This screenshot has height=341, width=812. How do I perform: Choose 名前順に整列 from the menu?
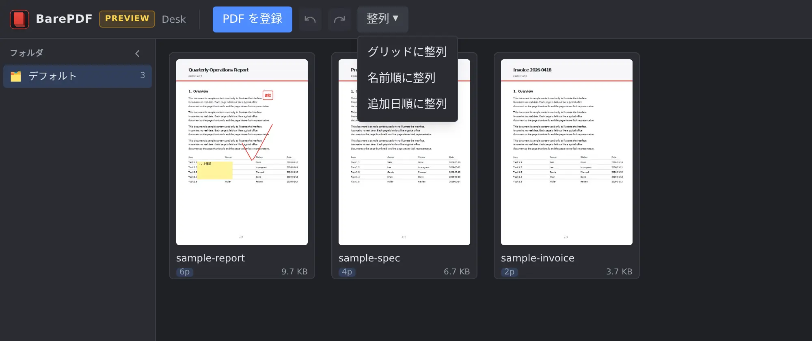pos(407,78)
